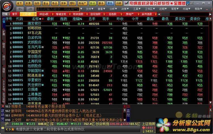Screen dimensions: 213x134
Task: Switch to the 自选股 tab
Action: (113, 14)
